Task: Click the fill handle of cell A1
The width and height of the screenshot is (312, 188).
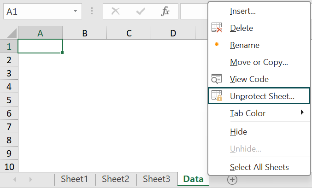Action: pos(62,53)
